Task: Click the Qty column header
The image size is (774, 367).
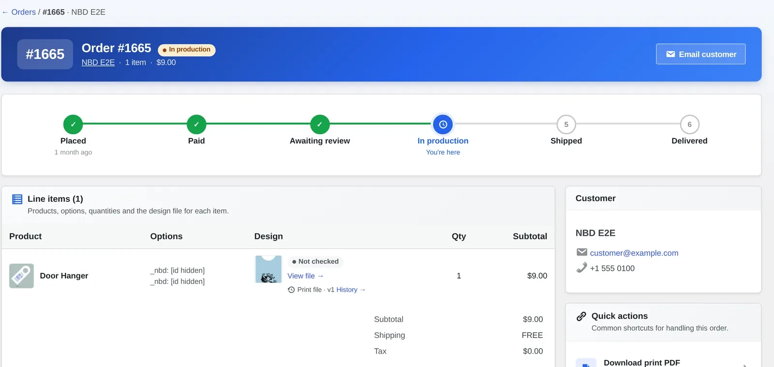Action: click(459, 236)
